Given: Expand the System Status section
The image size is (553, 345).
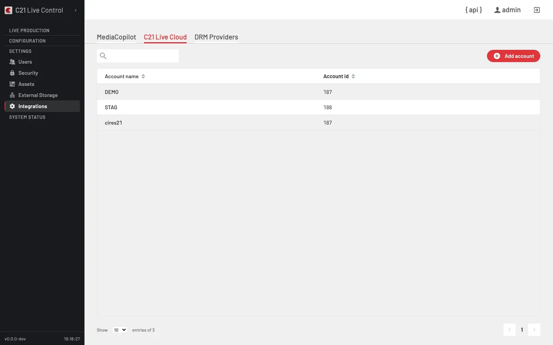Looking at the screenshot, I should [x=27, y=117].
